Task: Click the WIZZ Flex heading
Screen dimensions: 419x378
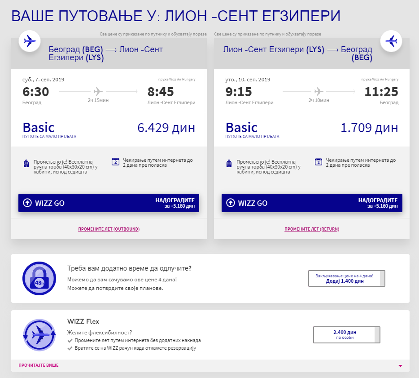Action: pyautogui.click(x=83, y=321)
